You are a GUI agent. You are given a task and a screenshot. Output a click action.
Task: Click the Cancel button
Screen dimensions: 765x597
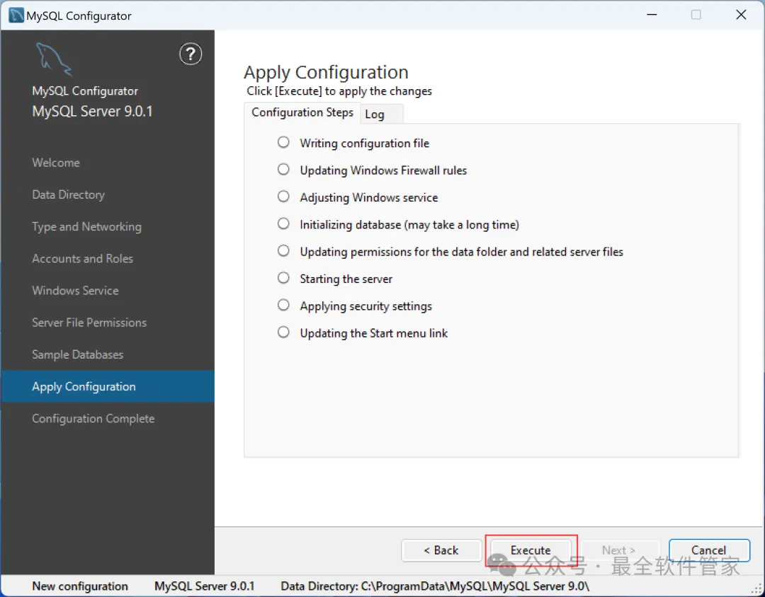point(709,550)
